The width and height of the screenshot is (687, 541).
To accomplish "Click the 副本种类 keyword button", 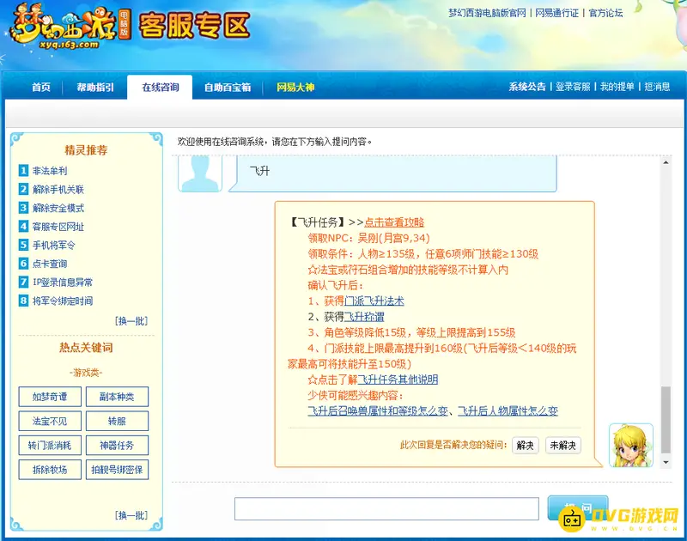I will click(x=117, y=397).
